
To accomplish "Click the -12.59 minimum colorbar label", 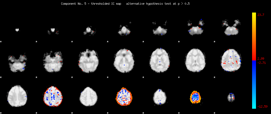I will [262, 106].
